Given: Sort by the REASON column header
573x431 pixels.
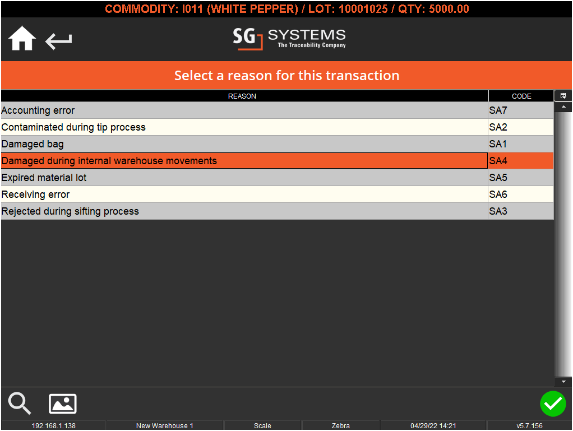Looking at the screenshot, I should click(244, 96).
